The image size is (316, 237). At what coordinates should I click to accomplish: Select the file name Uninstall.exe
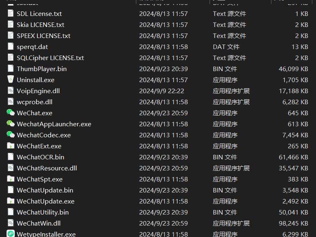36,80
